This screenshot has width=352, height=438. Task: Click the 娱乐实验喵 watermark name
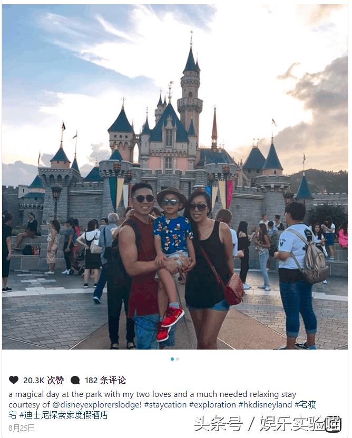pos(301,424)
